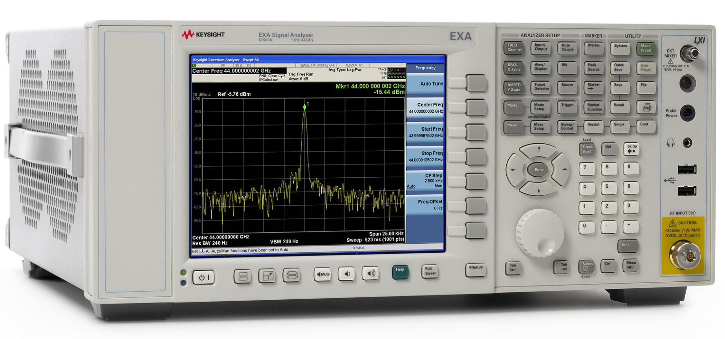
Task: Open the SPAN X Scale key
Action: pyautogui.click(x=514, y=68)
